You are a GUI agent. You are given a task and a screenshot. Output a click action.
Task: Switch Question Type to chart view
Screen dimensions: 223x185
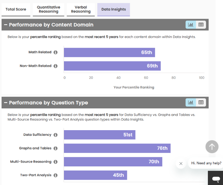[x=191, y=102]
